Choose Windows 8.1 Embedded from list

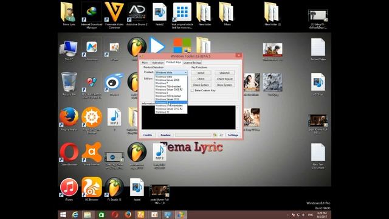point(169,105)
